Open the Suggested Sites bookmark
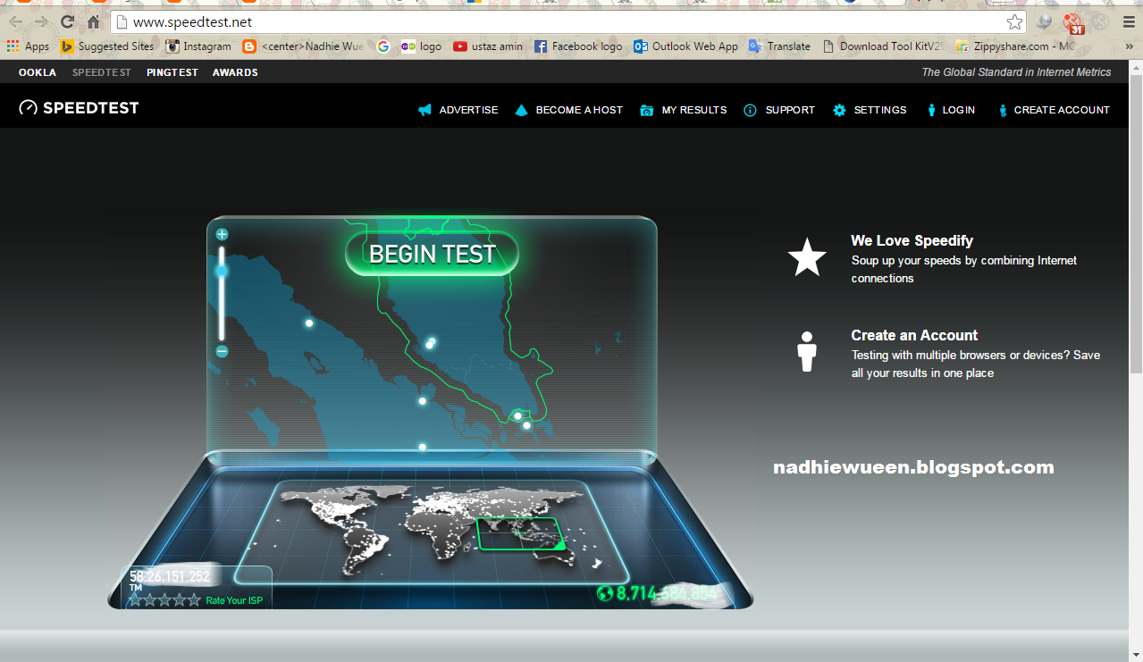This screenshot has width=1143, height=662. (x=107, y=46)
